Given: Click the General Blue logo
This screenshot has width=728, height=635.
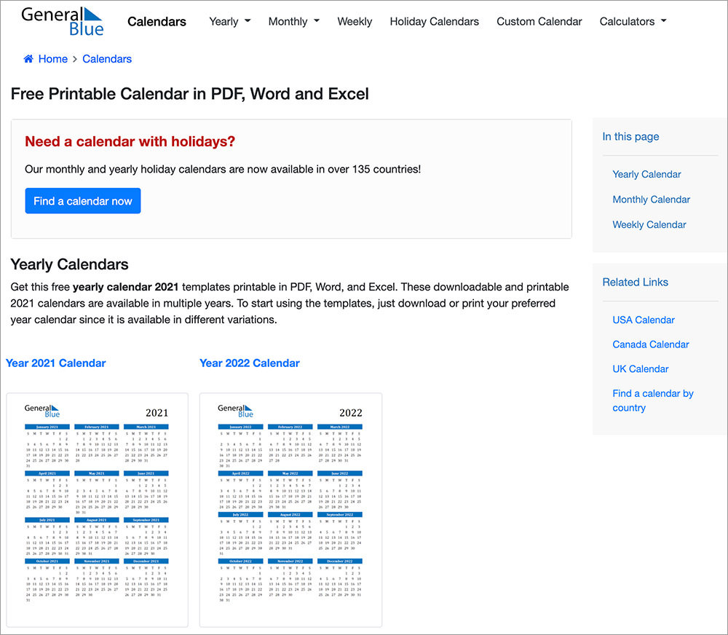Looking at the screenshot, I should pyautogui.click(x=62, y=20).
